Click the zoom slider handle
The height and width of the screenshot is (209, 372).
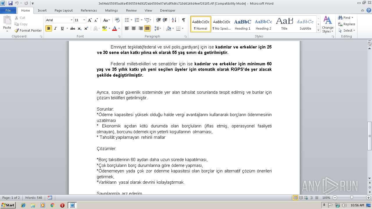[352, 198]
